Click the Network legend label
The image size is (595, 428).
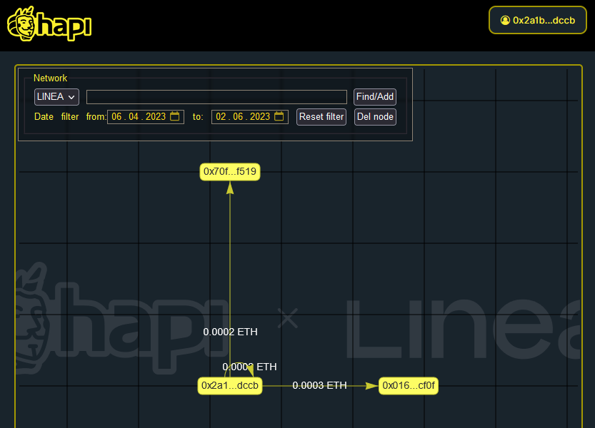(x=50, y=78)
